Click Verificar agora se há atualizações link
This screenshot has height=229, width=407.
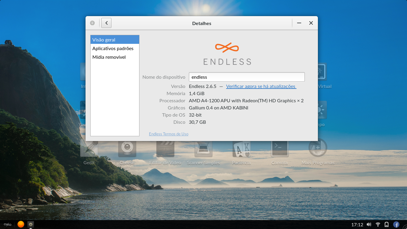(x=261, y=86)
